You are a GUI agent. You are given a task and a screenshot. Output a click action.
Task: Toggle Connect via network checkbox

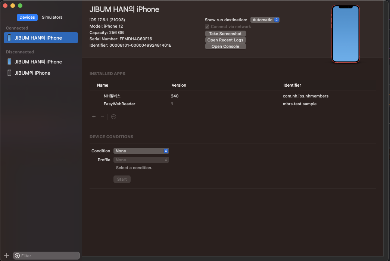[207, 27]
